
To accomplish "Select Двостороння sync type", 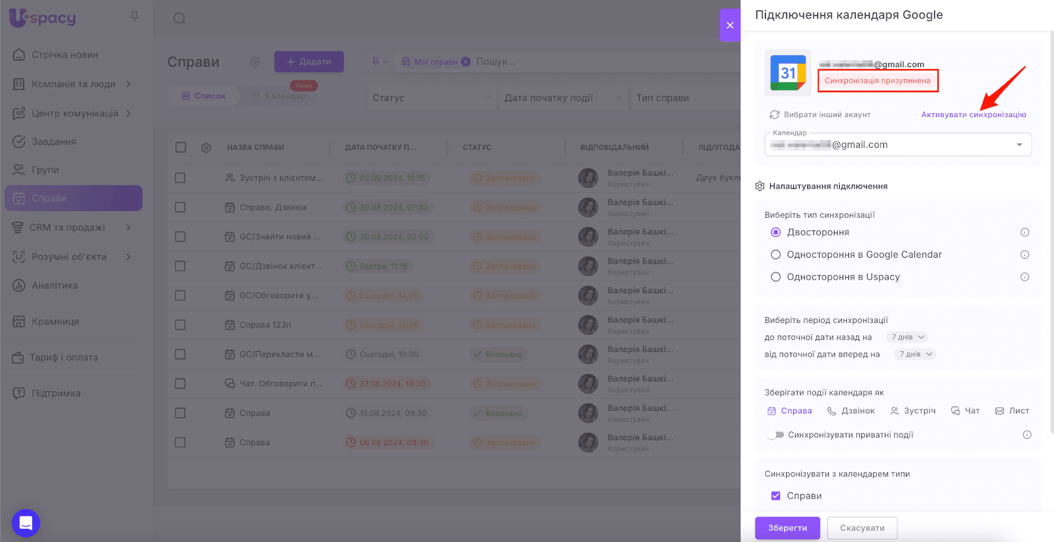I will point(776,232).
